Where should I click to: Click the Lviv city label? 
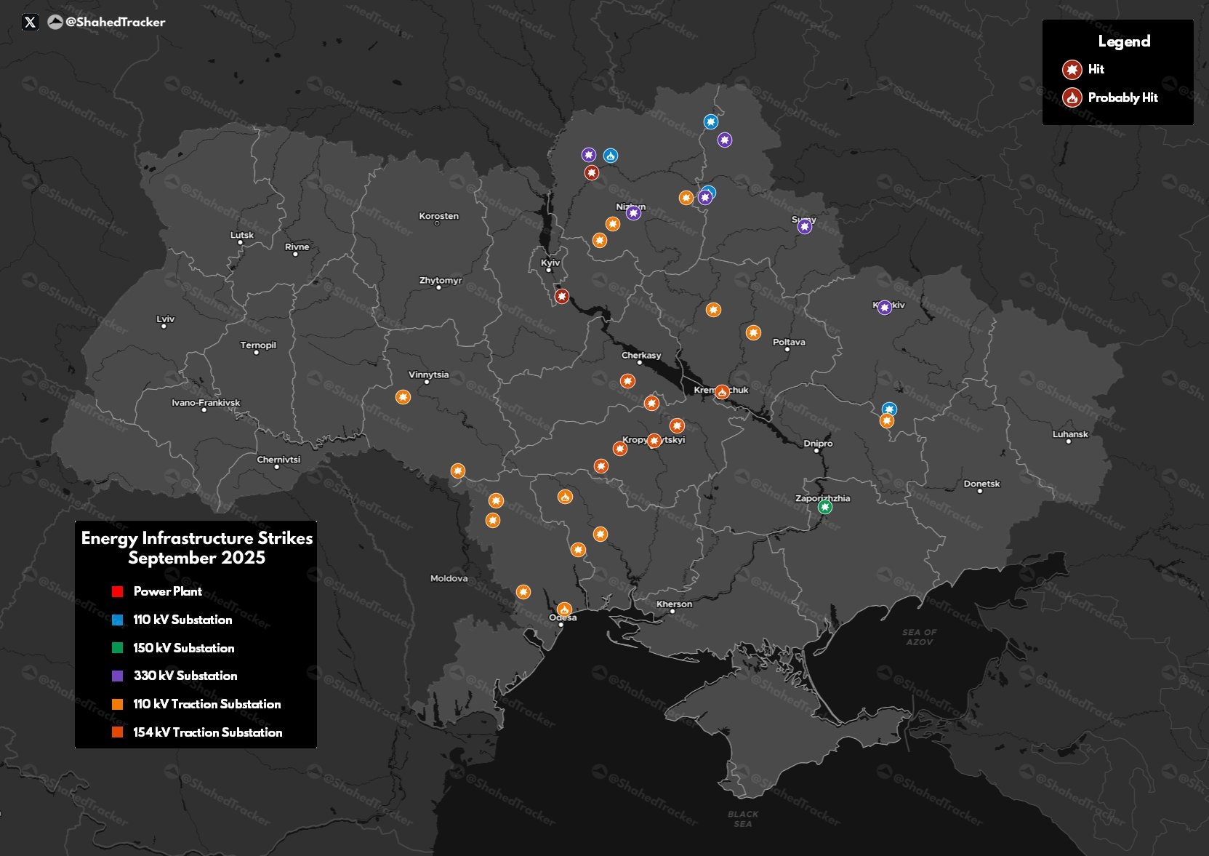(x=166, y=319)
